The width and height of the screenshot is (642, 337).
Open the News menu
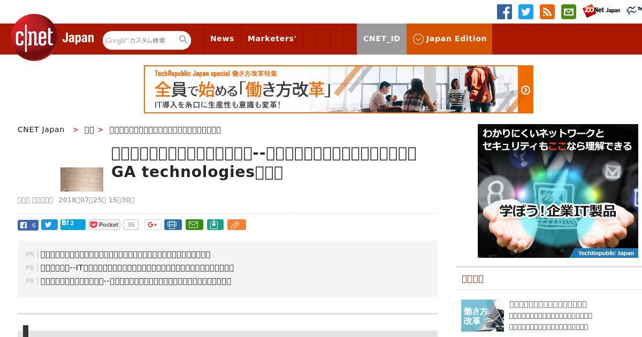(222, 39)
